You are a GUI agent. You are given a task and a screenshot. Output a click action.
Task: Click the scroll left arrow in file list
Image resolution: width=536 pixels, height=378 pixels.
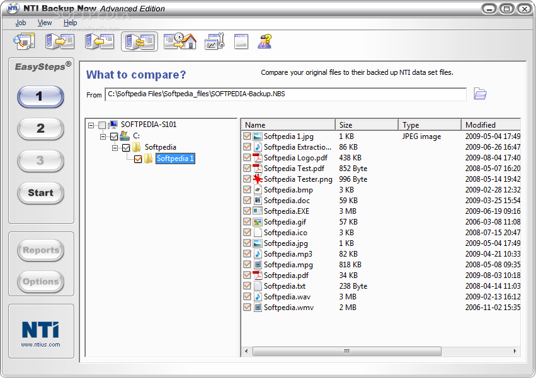[x=246, y=351]
